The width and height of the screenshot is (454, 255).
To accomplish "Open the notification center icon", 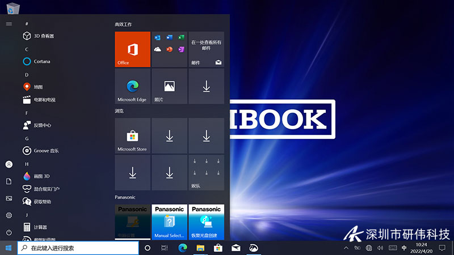I will tap(442, 248).
